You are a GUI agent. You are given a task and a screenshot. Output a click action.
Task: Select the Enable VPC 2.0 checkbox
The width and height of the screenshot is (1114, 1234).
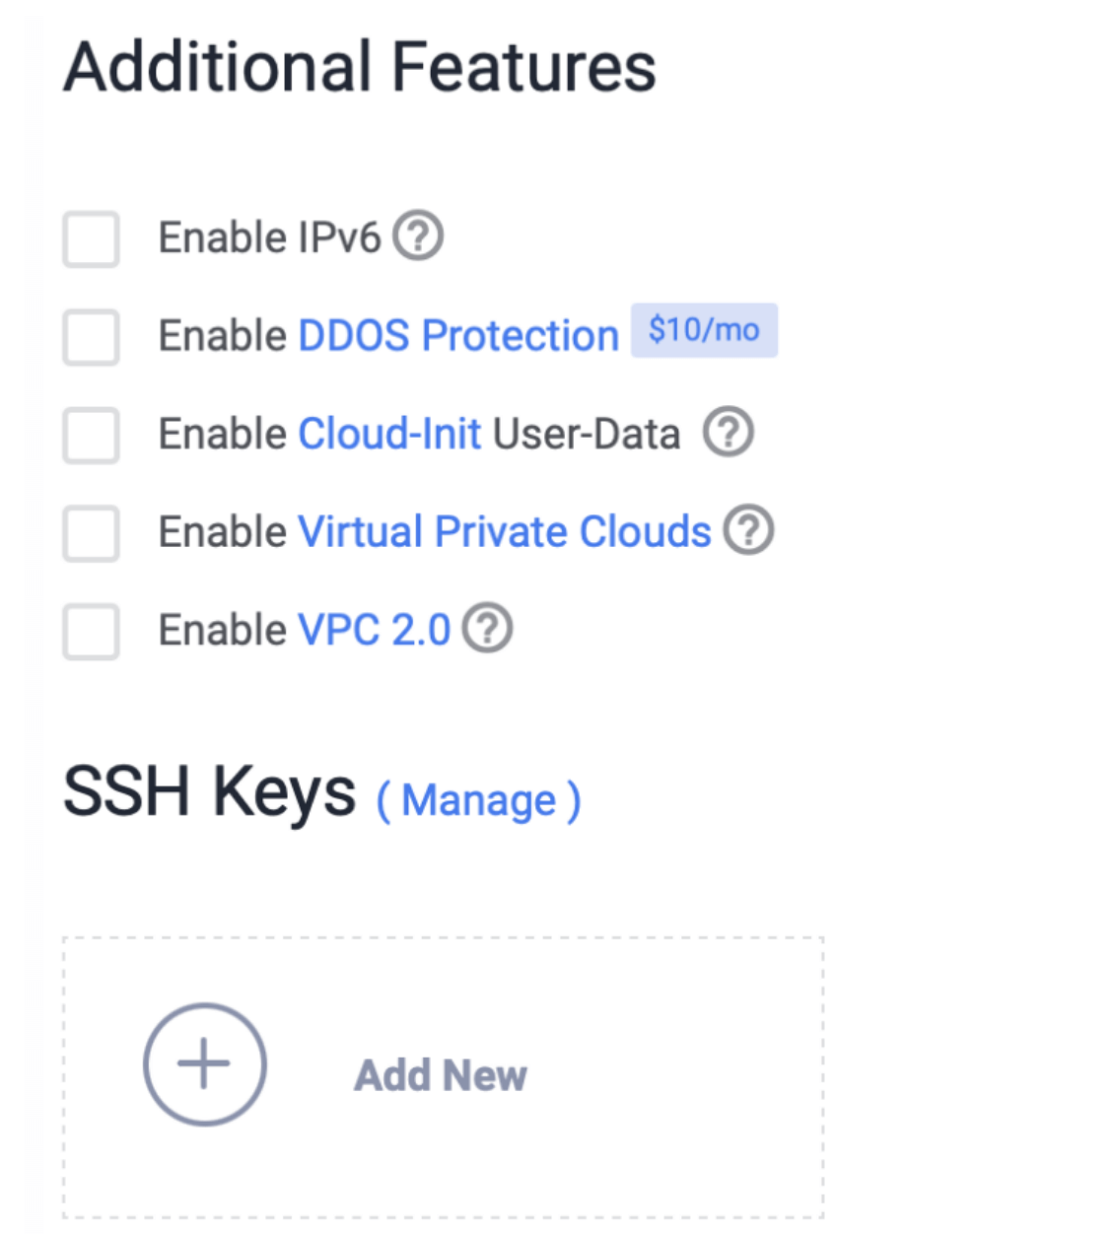pos(91,632)
